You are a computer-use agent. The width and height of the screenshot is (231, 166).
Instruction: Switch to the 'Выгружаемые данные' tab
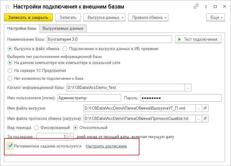(x=63, y=29)
